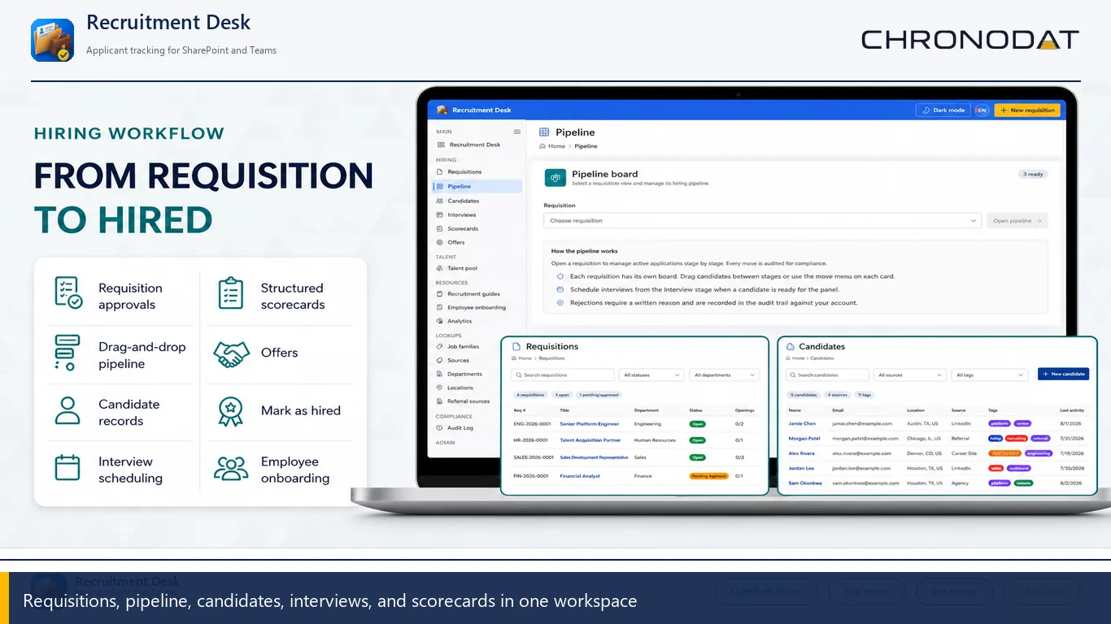Screen dimensions: 1111x624
Task: Click the Search requisitions field
Action: [x=563, y=375]
